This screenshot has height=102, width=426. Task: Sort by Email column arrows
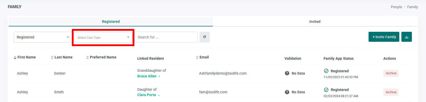point(197,58)
